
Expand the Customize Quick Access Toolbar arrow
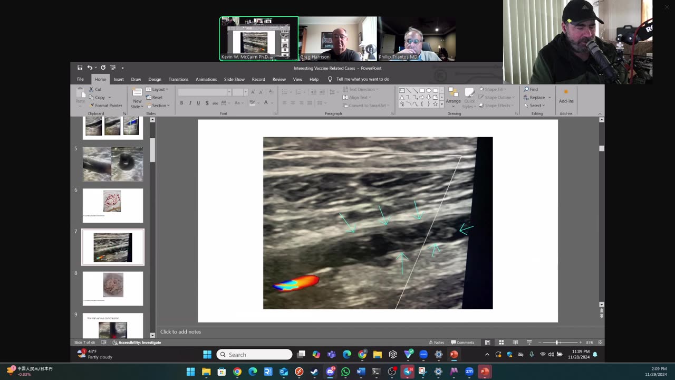(x=122, y=68)
